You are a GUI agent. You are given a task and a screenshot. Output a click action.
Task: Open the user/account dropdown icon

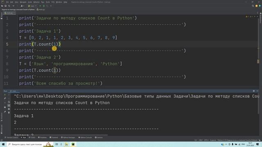point(22,6)
